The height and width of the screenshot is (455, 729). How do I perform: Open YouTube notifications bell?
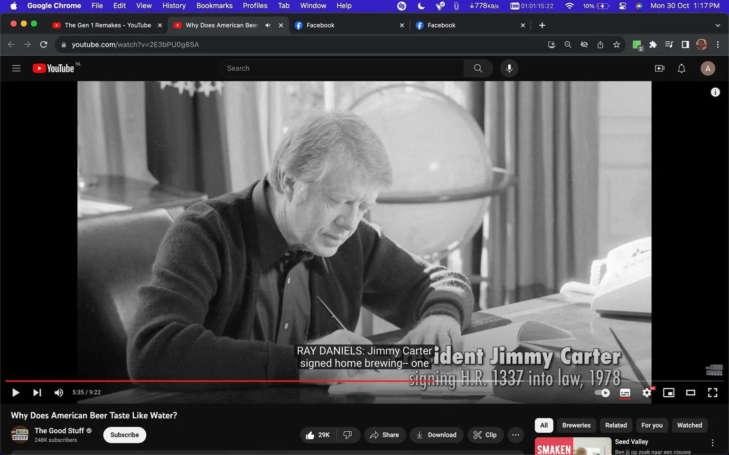coord(681,68)
